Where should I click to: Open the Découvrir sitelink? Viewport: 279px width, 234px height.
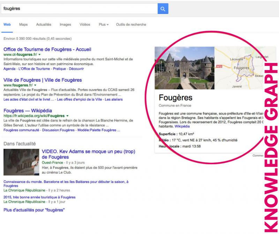(76, 69)
